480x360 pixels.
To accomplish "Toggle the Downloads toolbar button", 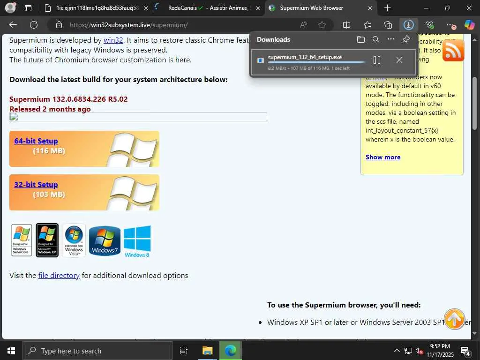I will pyautogui.click(x=408, y=25).
